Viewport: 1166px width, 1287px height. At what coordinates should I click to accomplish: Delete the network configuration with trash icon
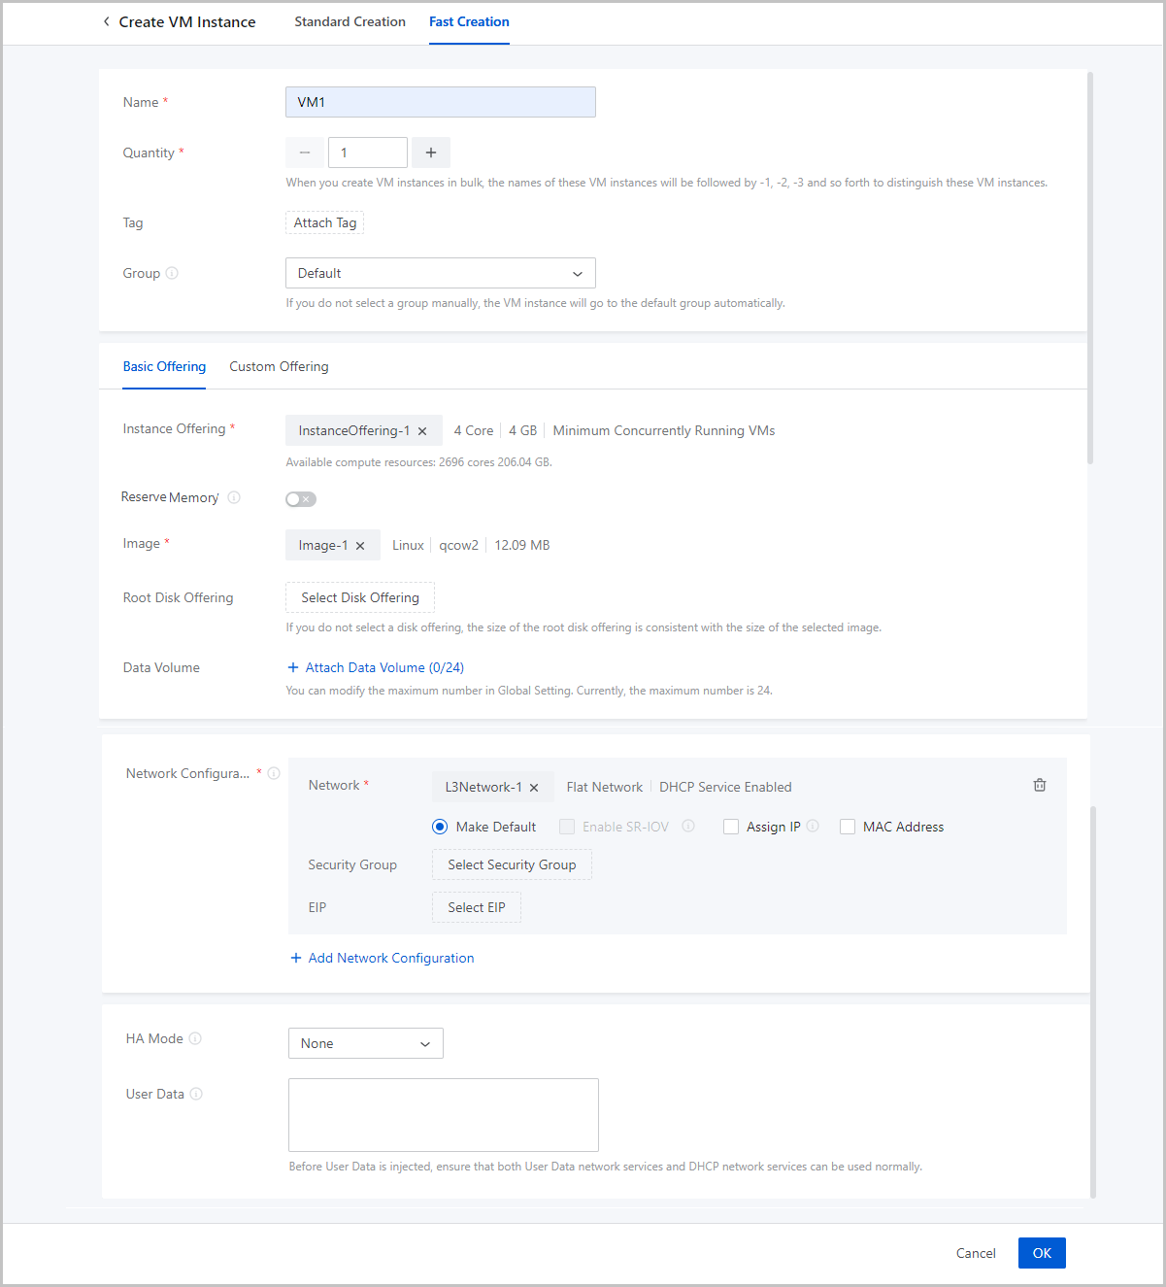(x=1040, y=785)
